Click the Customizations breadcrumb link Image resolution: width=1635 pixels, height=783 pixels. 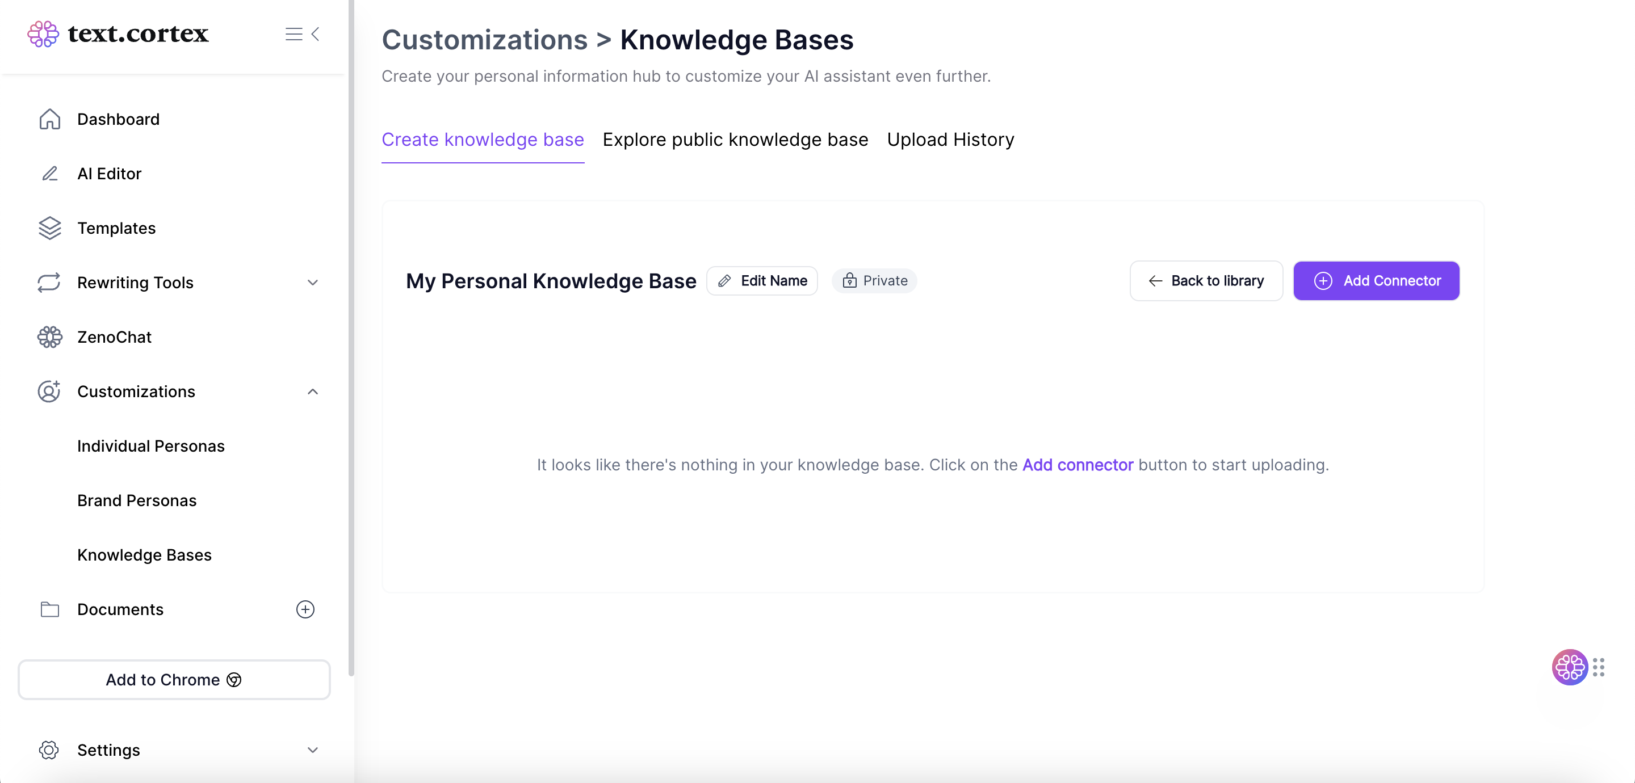click(x=484, y=39)
